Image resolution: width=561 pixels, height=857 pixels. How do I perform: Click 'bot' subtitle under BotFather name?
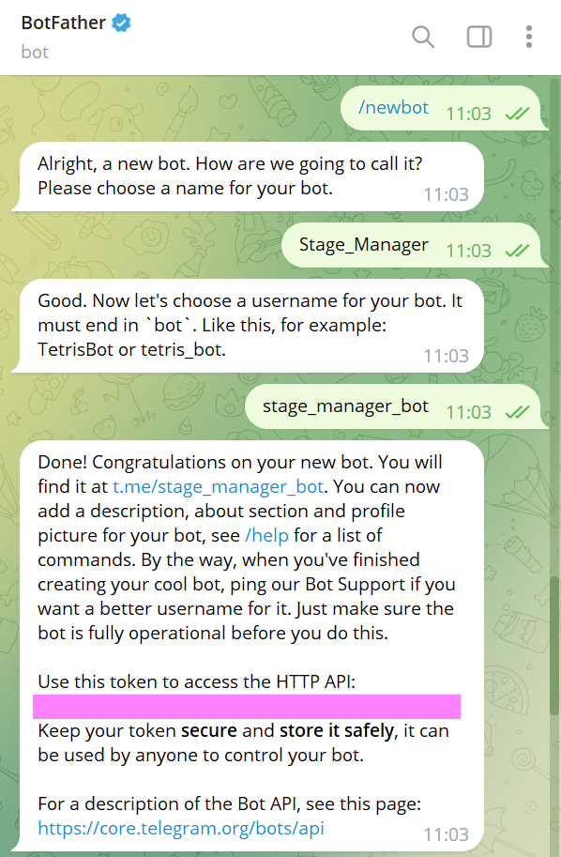[35, 52]
